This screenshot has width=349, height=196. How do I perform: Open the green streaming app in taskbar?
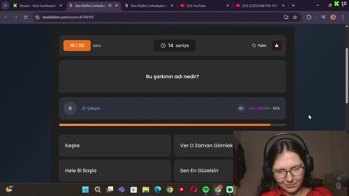[x=230, y=189]
